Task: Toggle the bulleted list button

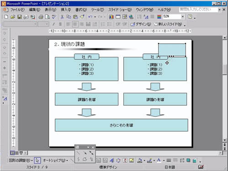Action: pos(110,24)
